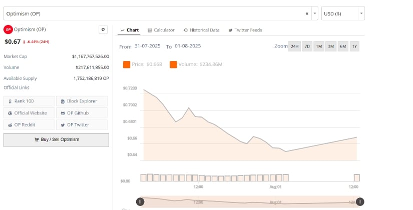Click the -6.44% (24H) change indicator

[36, 42]
